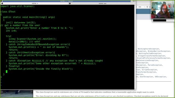Click the '} finally{' line
Image resolution: width=175 pixels, height=98 pixels.
(13, 66)
